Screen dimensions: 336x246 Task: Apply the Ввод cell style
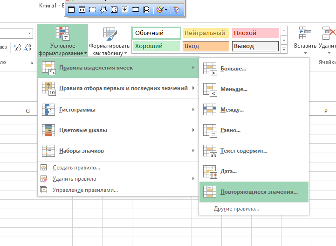click(206, 46)
